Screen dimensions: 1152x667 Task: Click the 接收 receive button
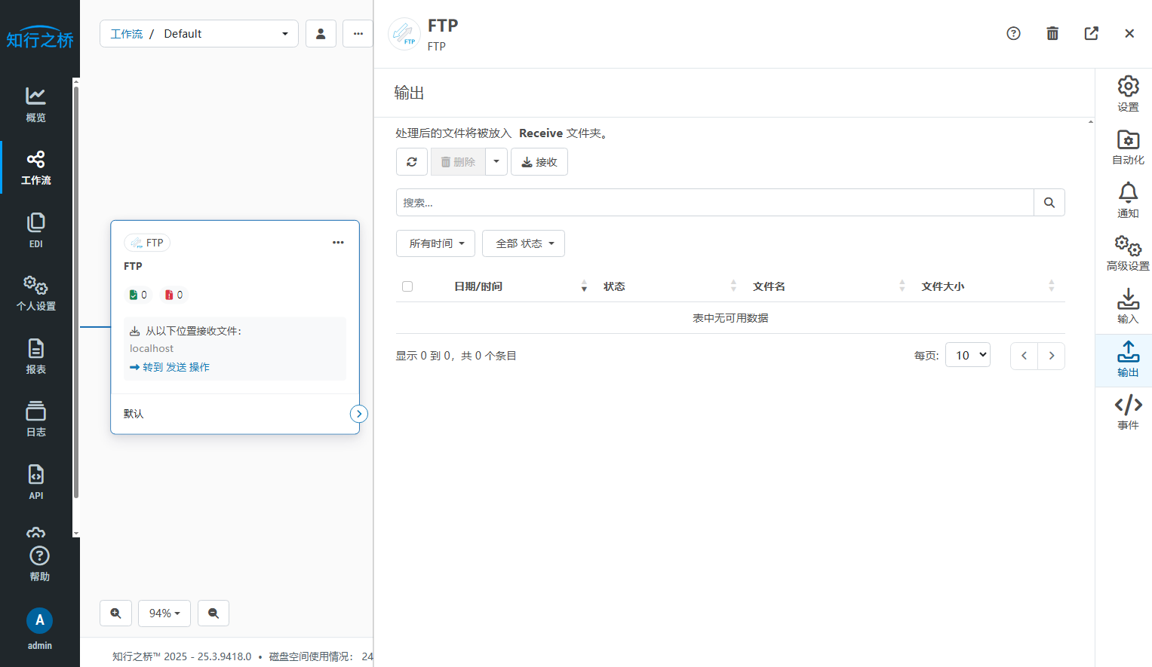[x=539, y=162]
